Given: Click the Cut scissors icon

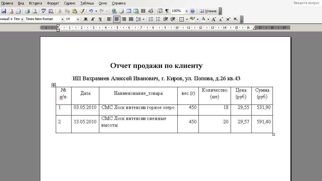Looking at the screenshot, I should tap(60, 11).
